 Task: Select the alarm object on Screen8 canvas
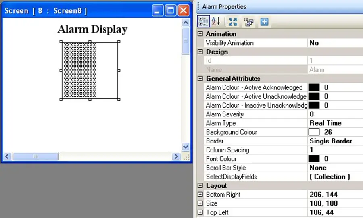point(90,71)
